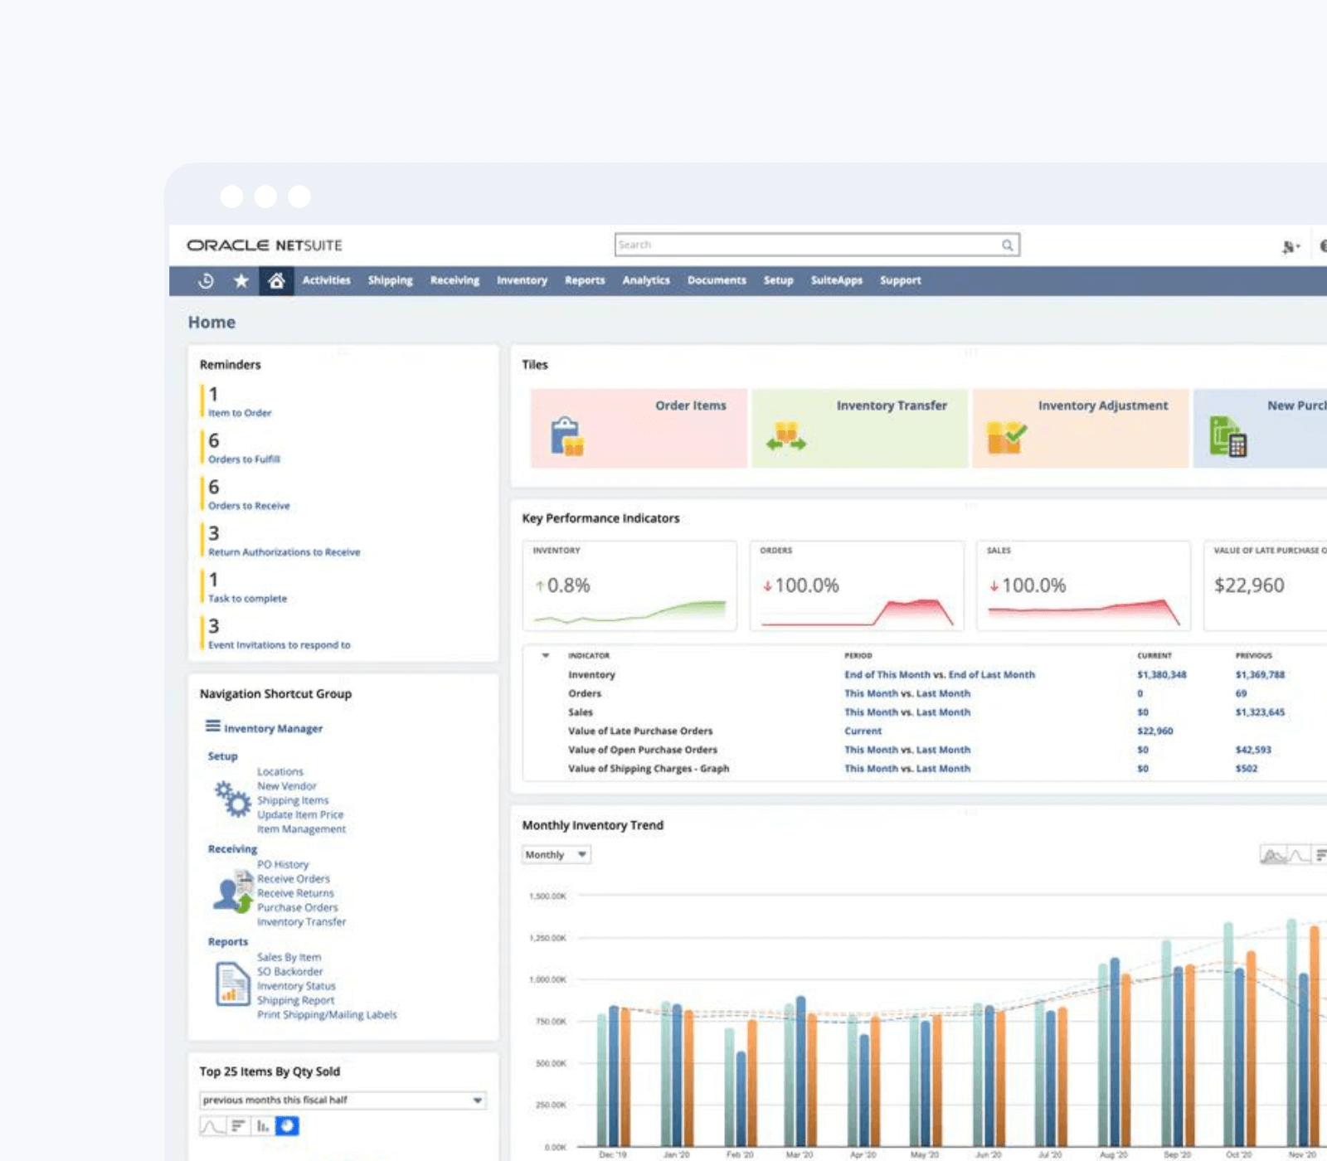The width and height of the screenshot is (1327, 1161).
Task: Open Print Shipping/Mailing Labels link
Action: 326,1015
